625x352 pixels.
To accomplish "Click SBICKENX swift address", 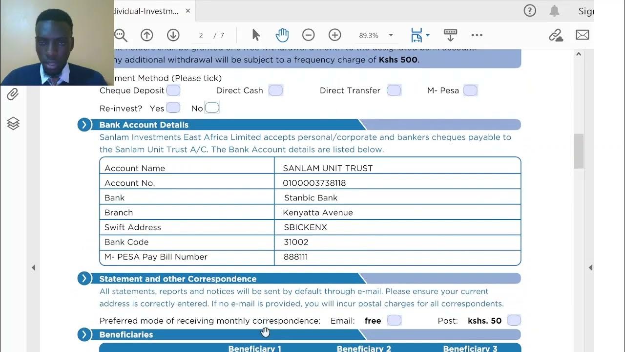I will pos(306,227).
